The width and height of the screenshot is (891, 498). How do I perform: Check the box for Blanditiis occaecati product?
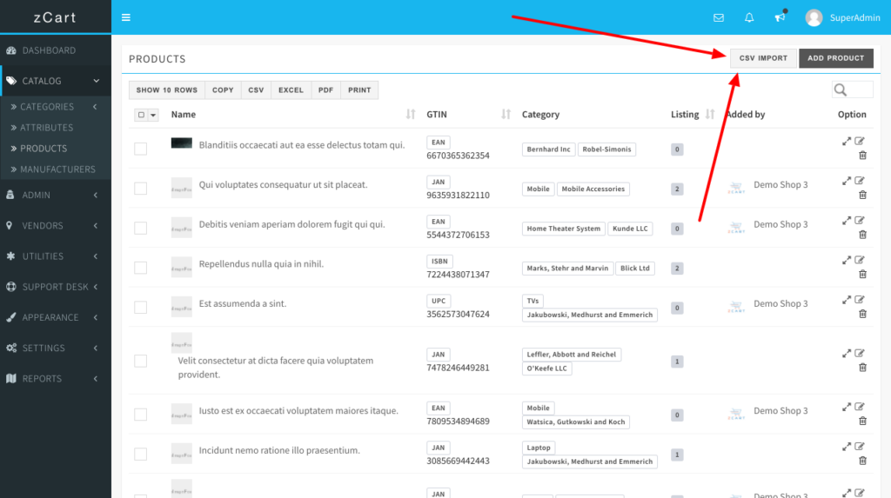140,149
